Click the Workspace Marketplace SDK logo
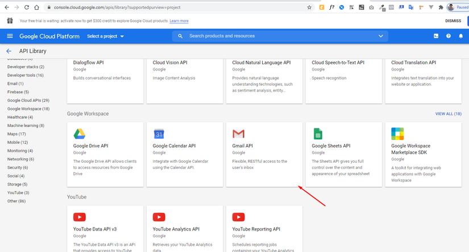The height and width of the screenshot is (252, 469). 397,134
